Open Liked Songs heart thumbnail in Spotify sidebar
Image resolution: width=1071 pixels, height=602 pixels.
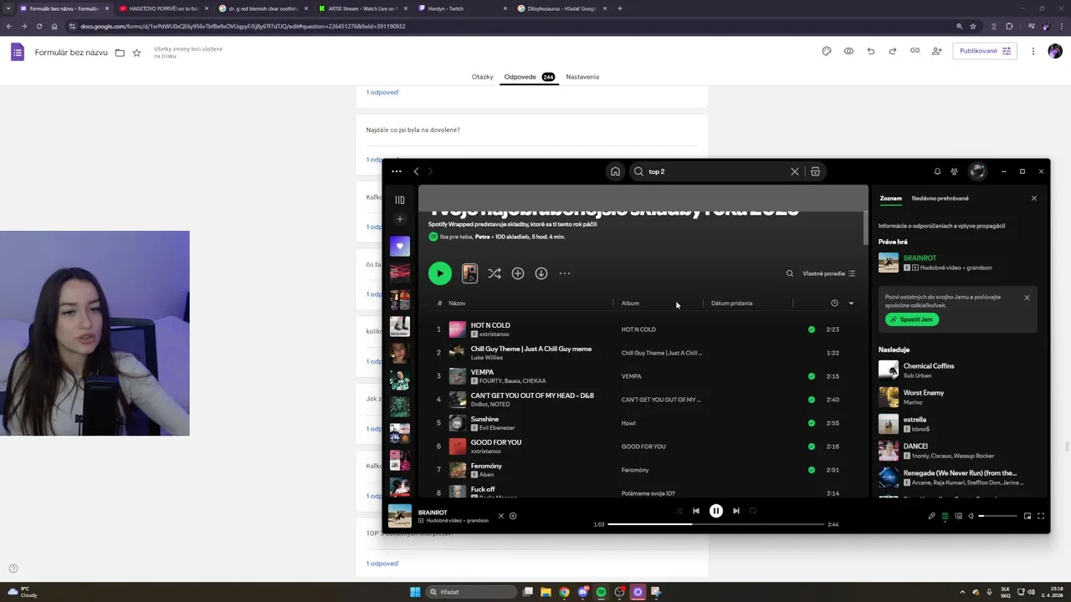click(400, 246)
